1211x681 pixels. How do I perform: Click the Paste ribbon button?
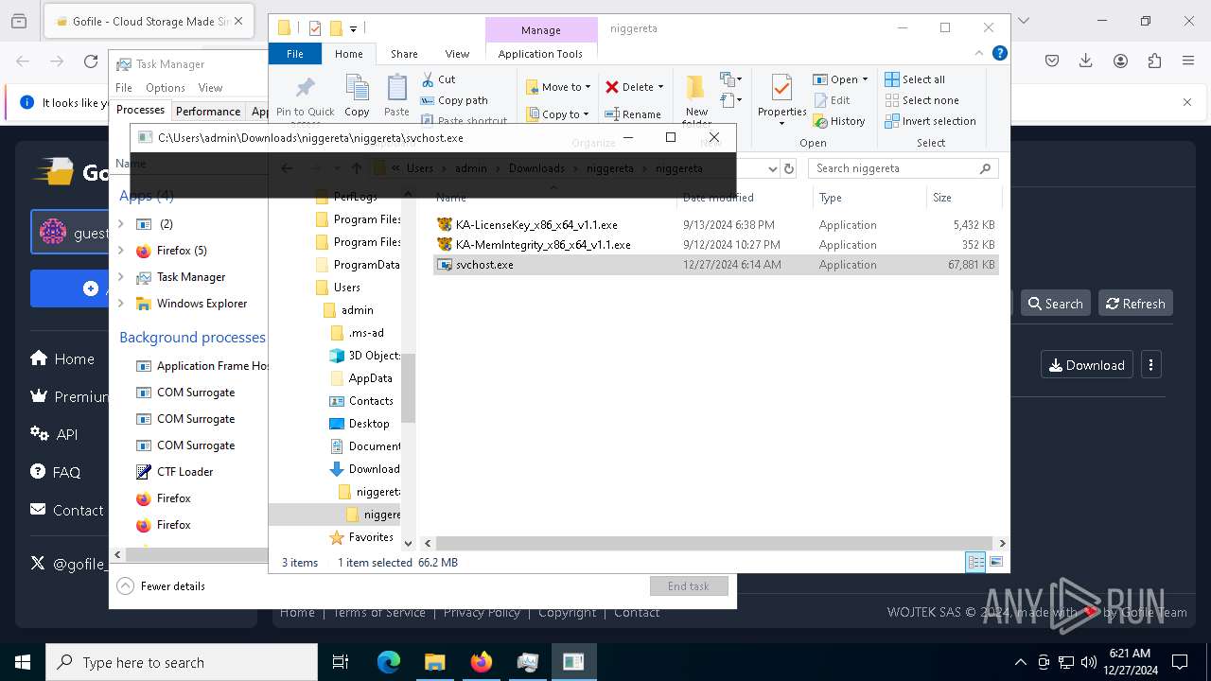[396, 96]
